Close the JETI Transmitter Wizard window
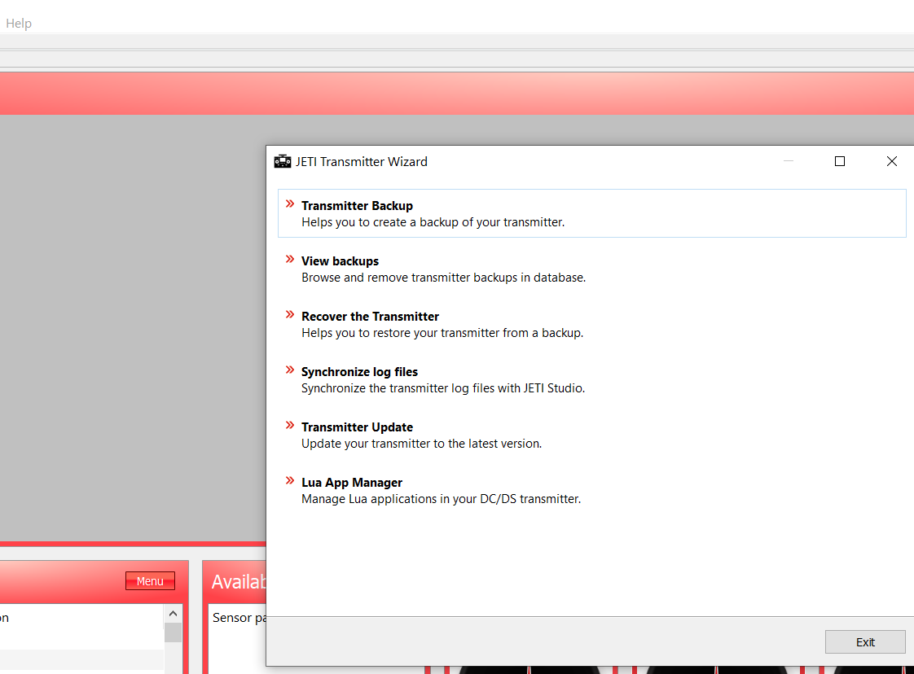Viewport: 914px width, 674px height. pos(892,161)
